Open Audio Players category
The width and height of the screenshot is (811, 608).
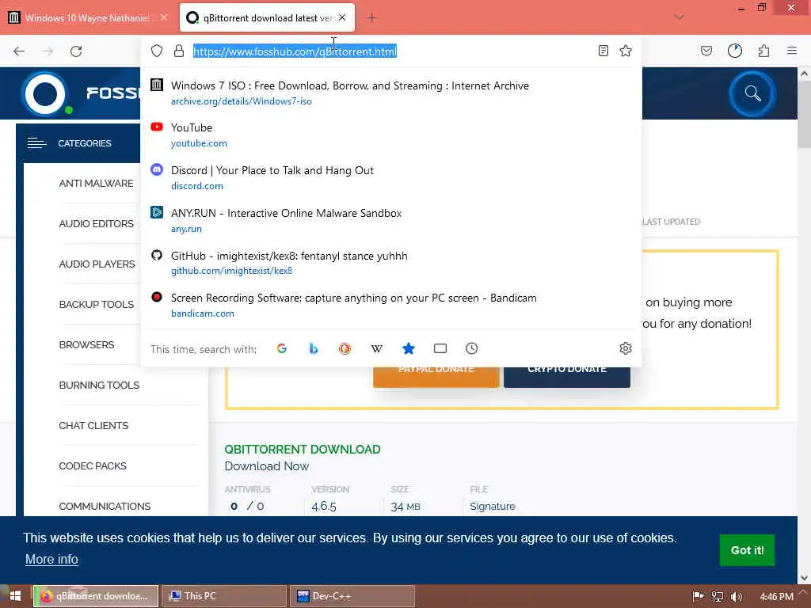click(97, 264)
